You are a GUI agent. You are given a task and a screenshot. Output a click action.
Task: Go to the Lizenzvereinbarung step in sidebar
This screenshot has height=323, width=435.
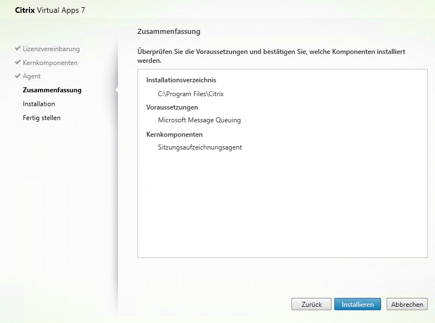pyautogui.click(x=51, y=49)
